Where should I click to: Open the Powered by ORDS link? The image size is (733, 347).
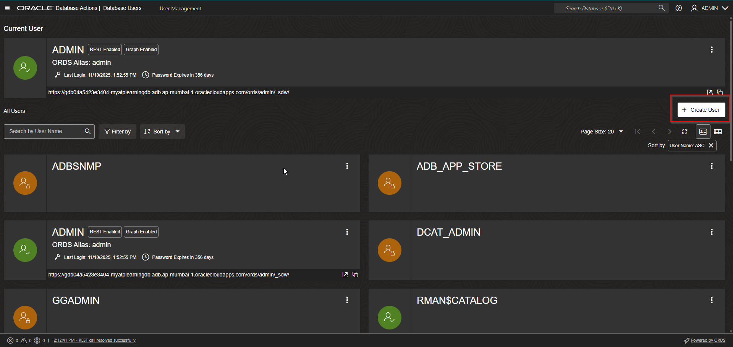click(708, 340)
